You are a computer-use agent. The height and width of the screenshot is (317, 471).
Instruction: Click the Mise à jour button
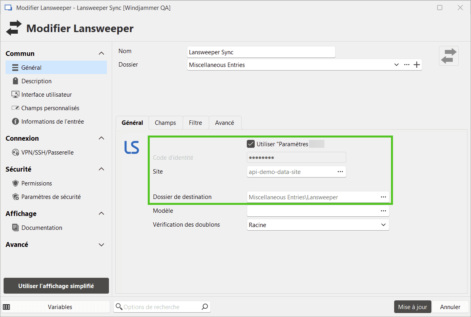click(x=412, y=307)
